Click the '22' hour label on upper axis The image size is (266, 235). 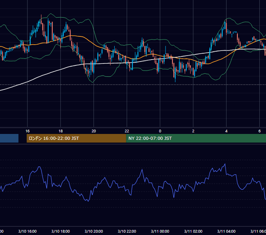127,131
